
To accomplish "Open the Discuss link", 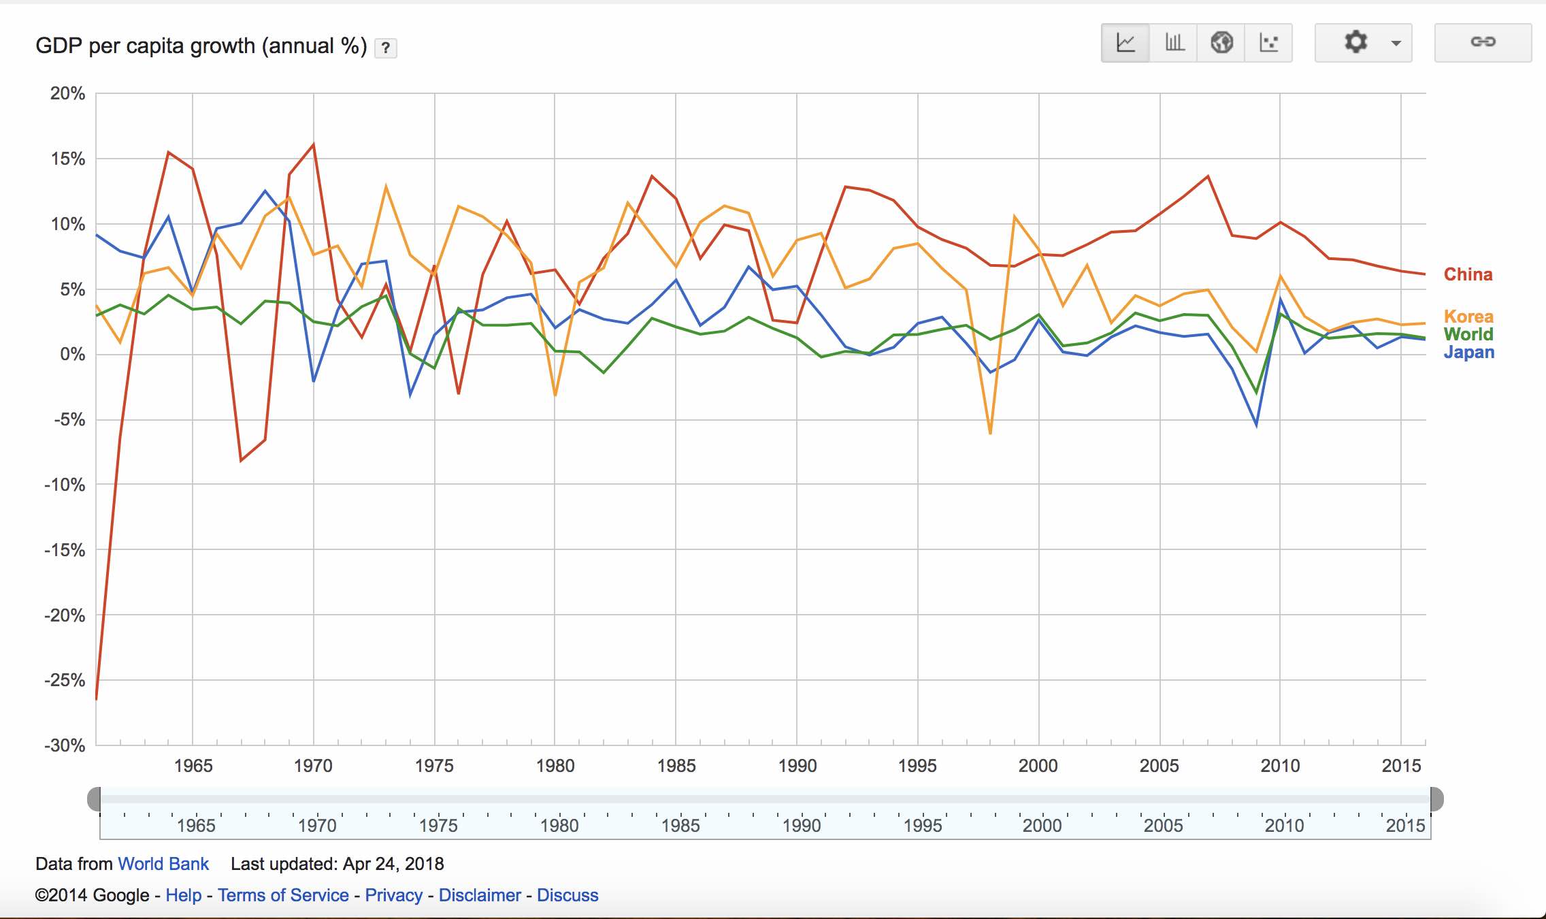I will pos(568,895).
